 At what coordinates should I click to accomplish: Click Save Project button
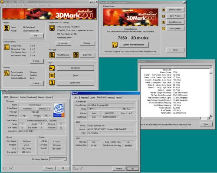coord(175,16)
